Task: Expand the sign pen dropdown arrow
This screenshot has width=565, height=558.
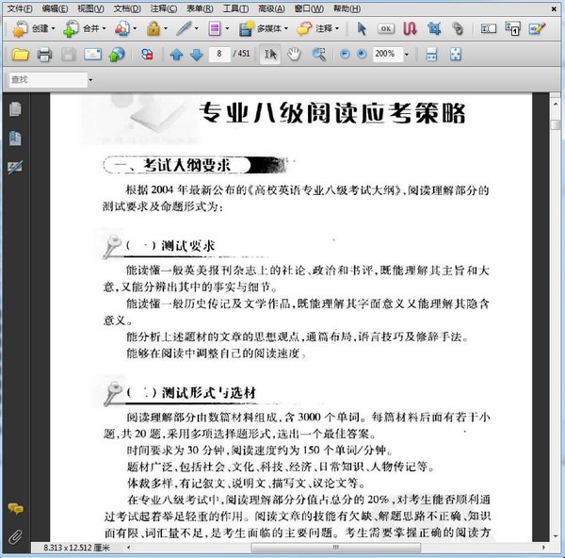Action: tap(197, 28)
